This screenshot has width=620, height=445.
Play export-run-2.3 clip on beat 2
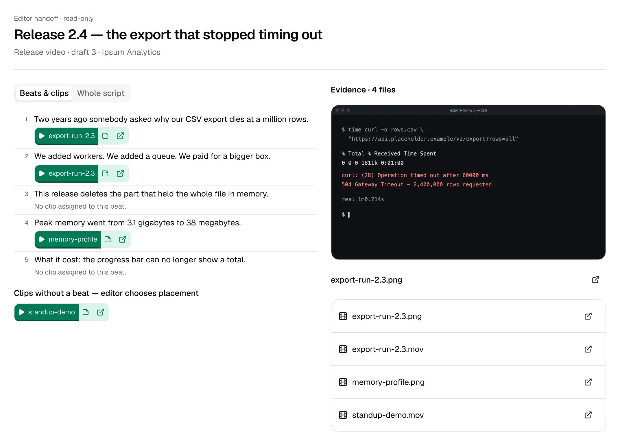[67, 173]
